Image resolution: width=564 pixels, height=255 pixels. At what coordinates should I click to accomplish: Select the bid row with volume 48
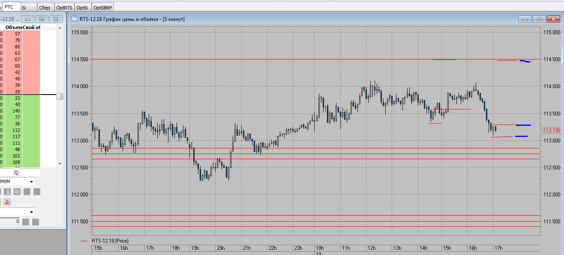(20, 149)
